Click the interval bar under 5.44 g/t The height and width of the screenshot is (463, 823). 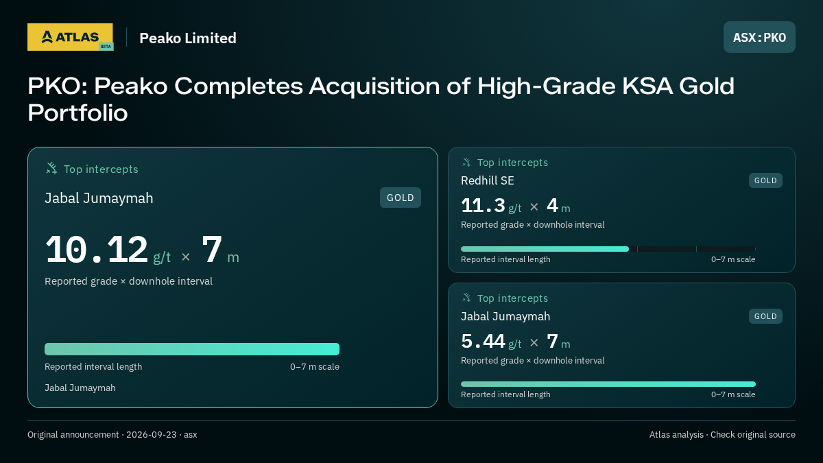tap(608, 384)
